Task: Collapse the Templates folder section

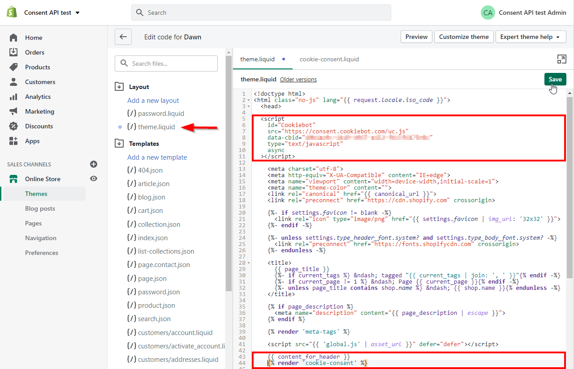Action: coord(119,144)
